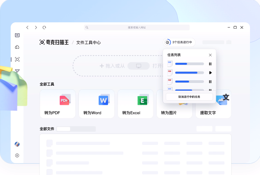Viewport: 260px width, 175px height.
Task: Select the active tab beside 全部文件
Action: (63, 129)
